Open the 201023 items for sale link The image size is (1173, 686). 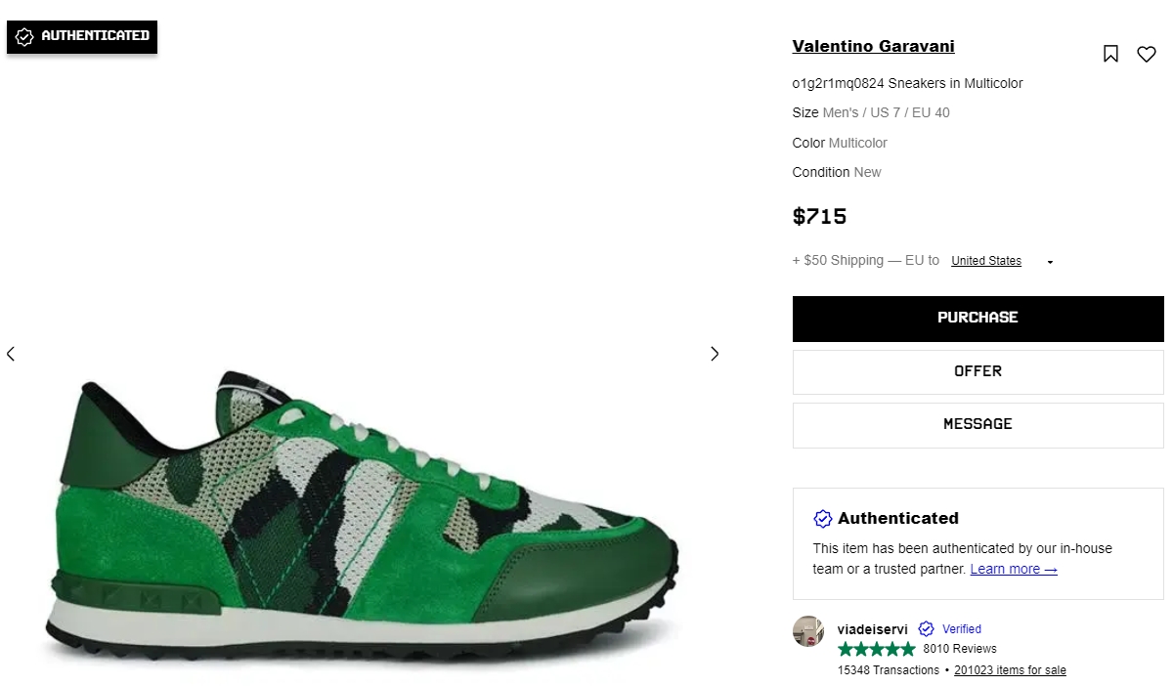[1010, 670]
